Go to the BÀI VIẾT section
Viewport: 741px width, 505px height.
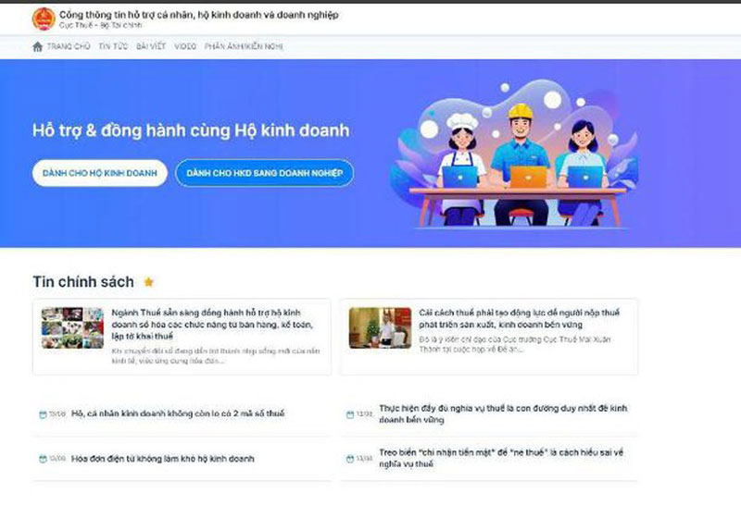[x=150, y=46]
